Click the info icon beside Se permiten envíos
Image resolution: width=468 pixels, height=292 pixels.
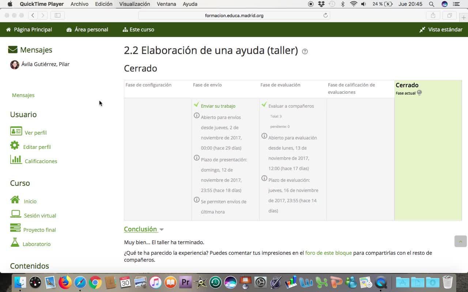point(197,200)
